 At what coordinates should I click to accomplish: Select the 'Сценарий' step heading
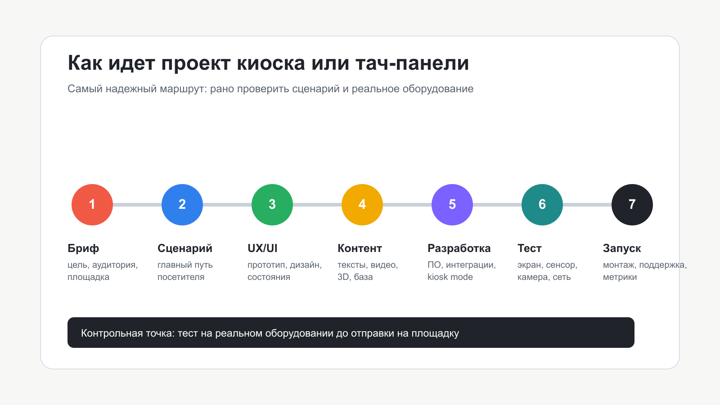[185, 248]
